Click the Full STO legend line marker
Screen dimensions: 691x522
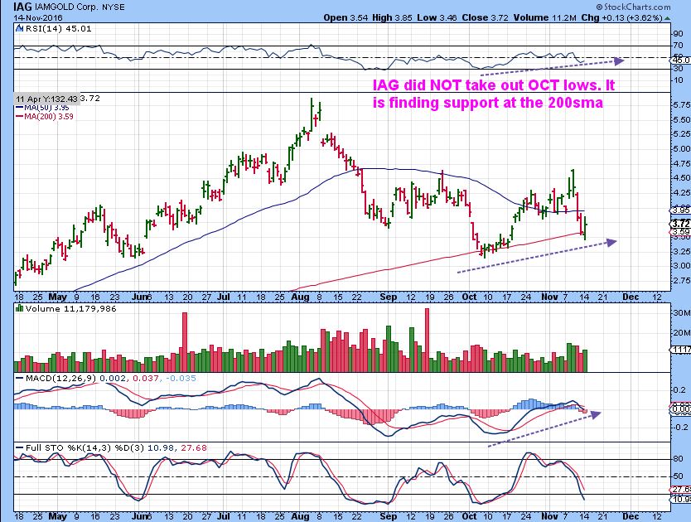19,447
